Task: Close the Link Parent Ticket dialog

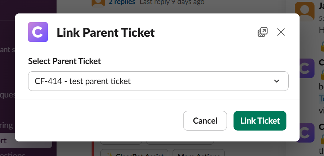Action: point(281,32)
